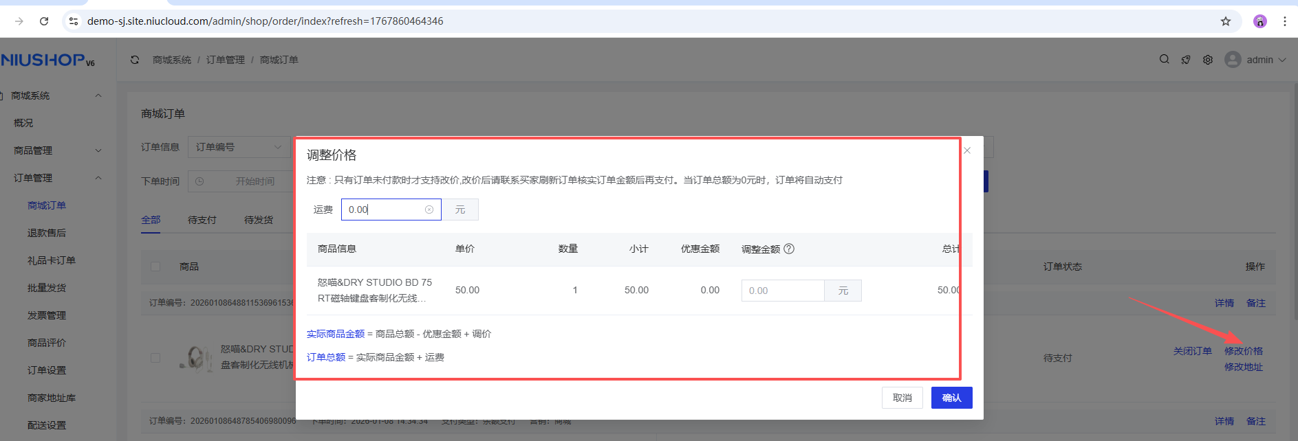Open the search magnifier in header
Image resolution: width=1298 pixels, height=441 pixels.
(x=1164, y=60)
